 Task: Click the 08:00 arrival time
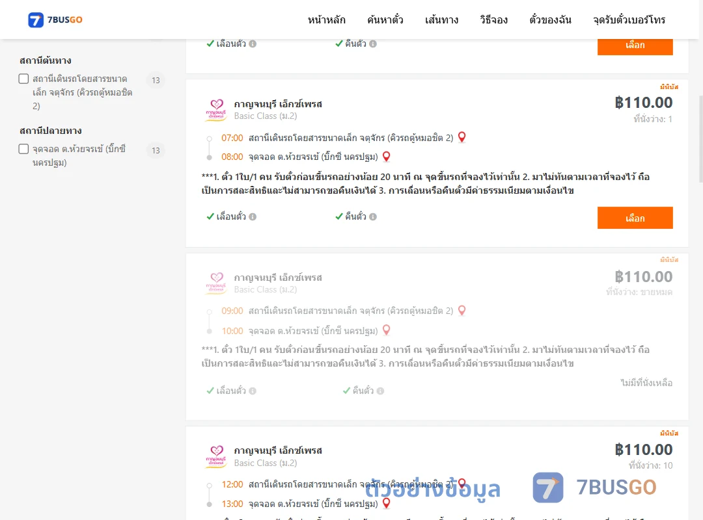pos(232,157)
